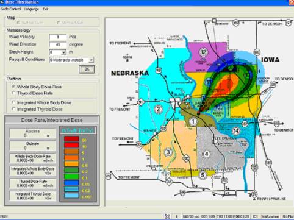Open the Language menu
Viewport: 294px width, 220px height.
point(31,9)
